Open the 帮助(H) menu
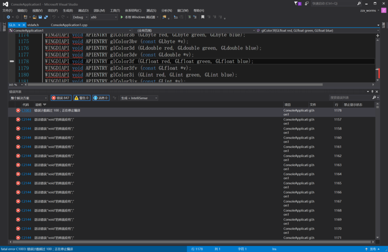 point(199,11)
